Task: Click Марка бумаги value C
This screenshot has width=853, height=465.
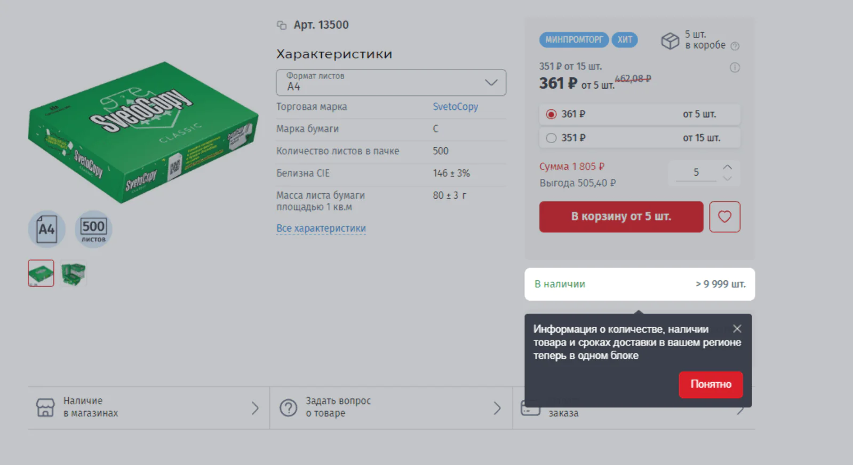Action: pos(436,129)
